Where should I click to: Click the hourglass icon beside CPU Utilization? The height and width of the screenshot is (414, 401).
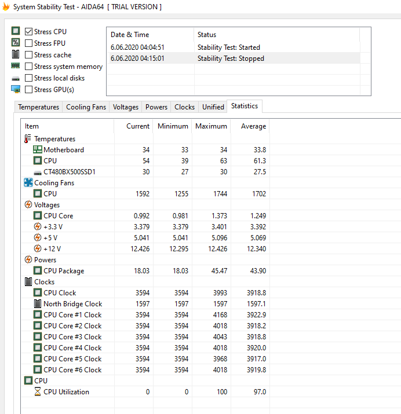(x=38, y=391)
